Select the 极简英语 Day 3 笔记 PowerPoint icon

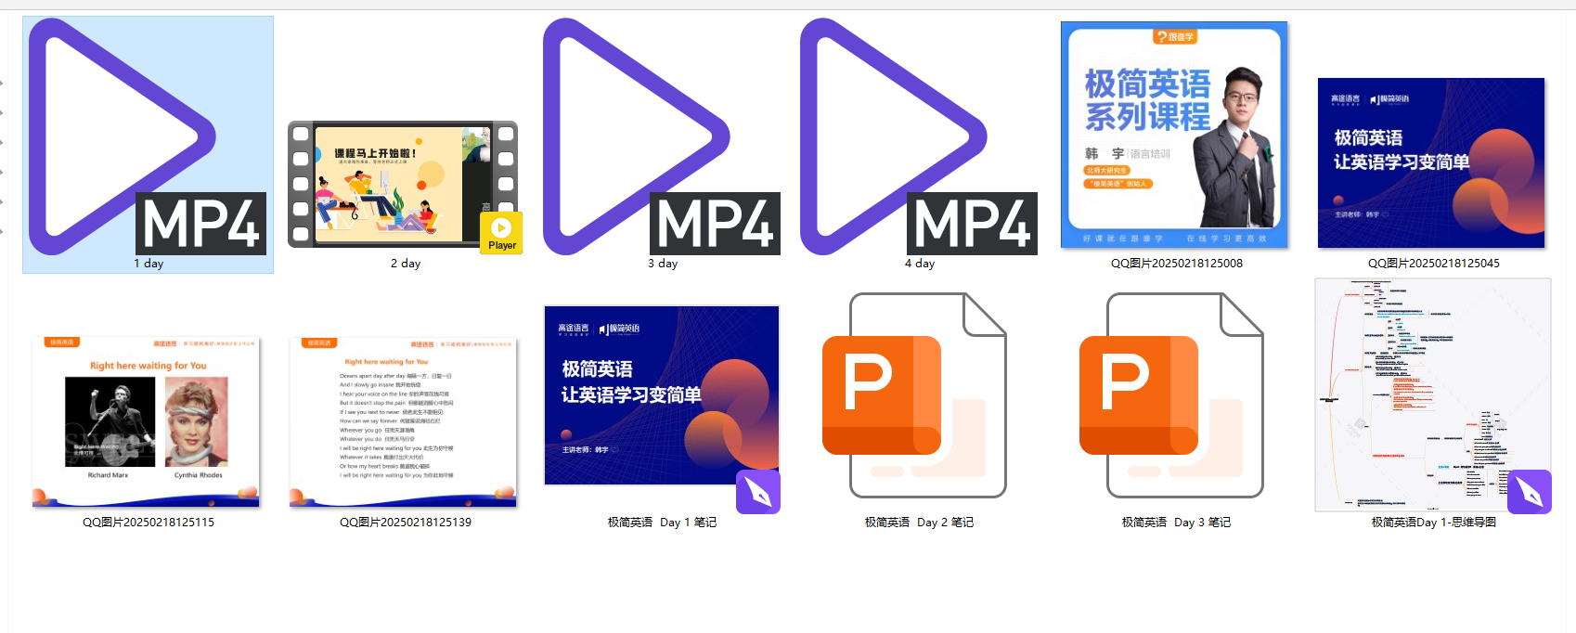(1175, 396)
